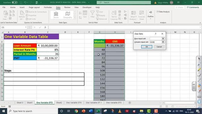Open the Page Layout tab

[x=34, y=7]
